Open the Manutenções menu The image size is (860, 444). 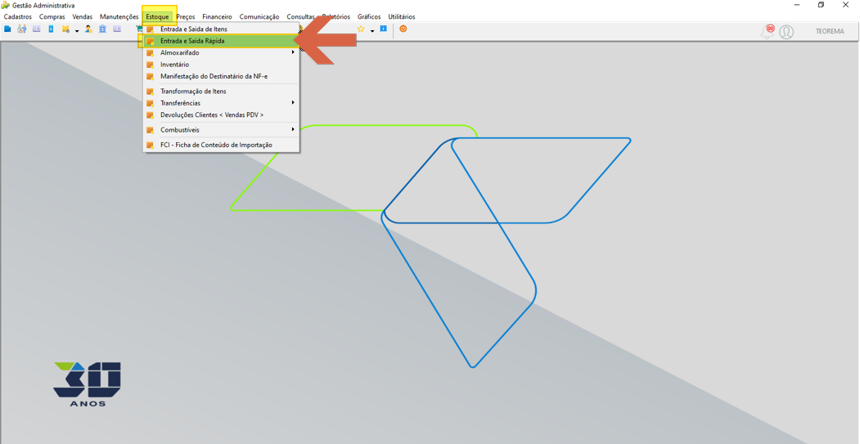point(119,17)
